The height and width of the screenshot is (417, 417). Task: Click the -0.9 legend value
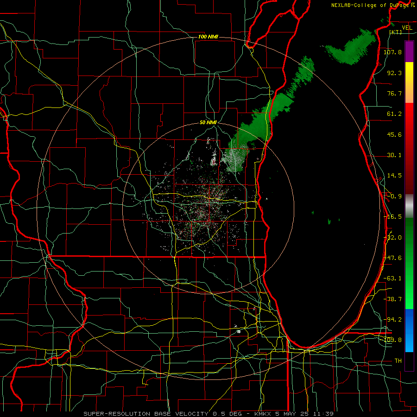point(394,196)
